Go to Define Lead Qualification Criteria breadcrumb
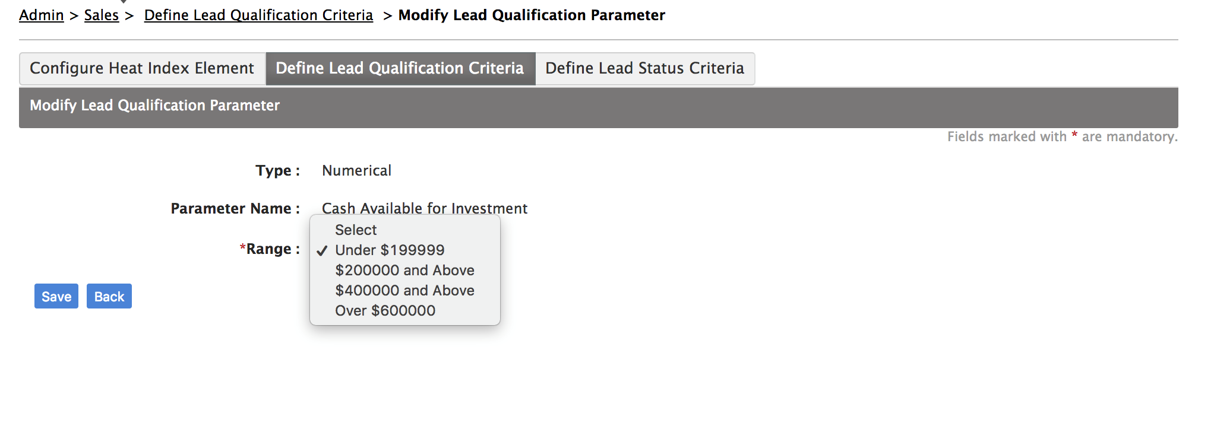The width and height of the screenshot is (1214, 439). click(x=258, y=15)
